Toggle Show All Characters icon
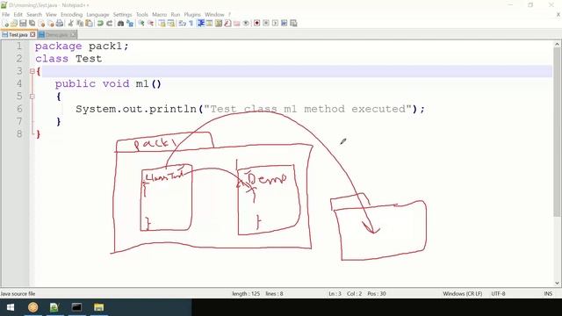The image size is (562, 316). click(x=191, y=24)
